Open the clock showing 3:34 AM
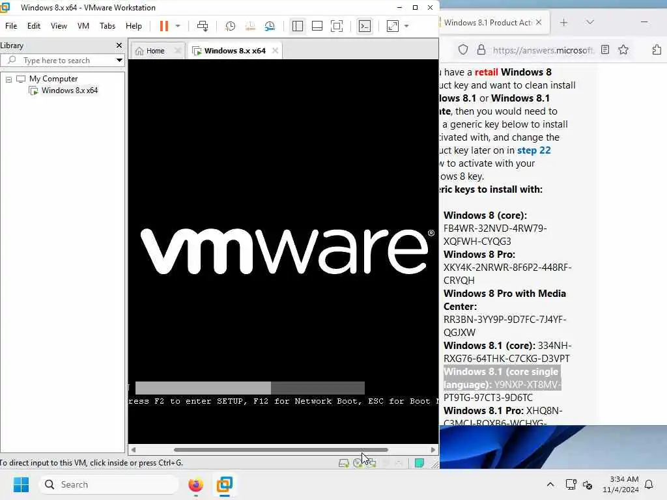 (621, 484)
